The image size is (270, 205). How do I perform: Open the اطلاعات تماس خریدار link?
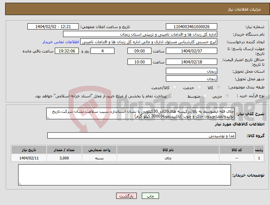61,42
